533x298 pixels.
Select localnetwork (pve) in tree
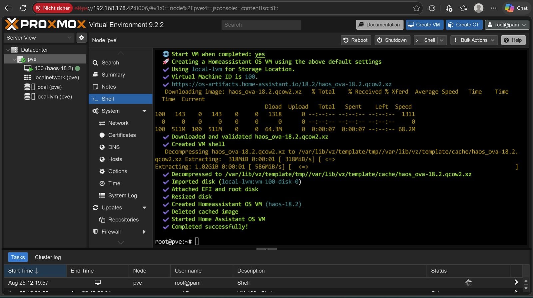click(x=56, y=78)
